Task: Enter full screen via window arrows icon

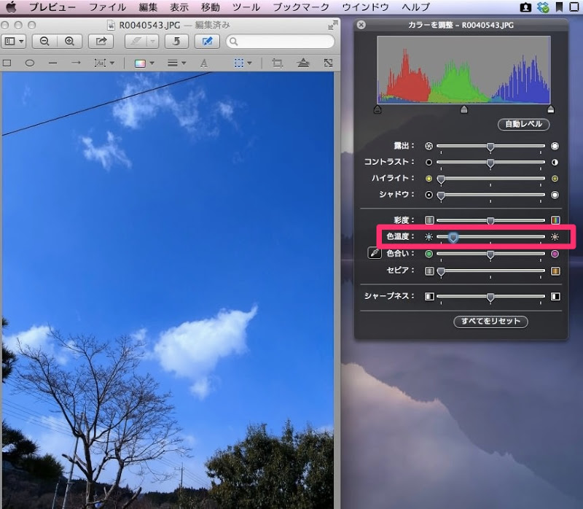Action: click(x=333, y=25)
